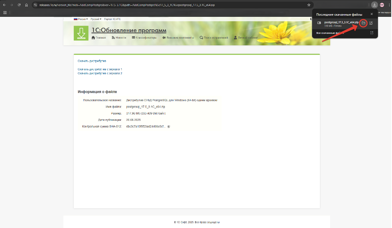Close the recent downloads popup
This screenshot has width=392, height=228.
tap(372, 14)
